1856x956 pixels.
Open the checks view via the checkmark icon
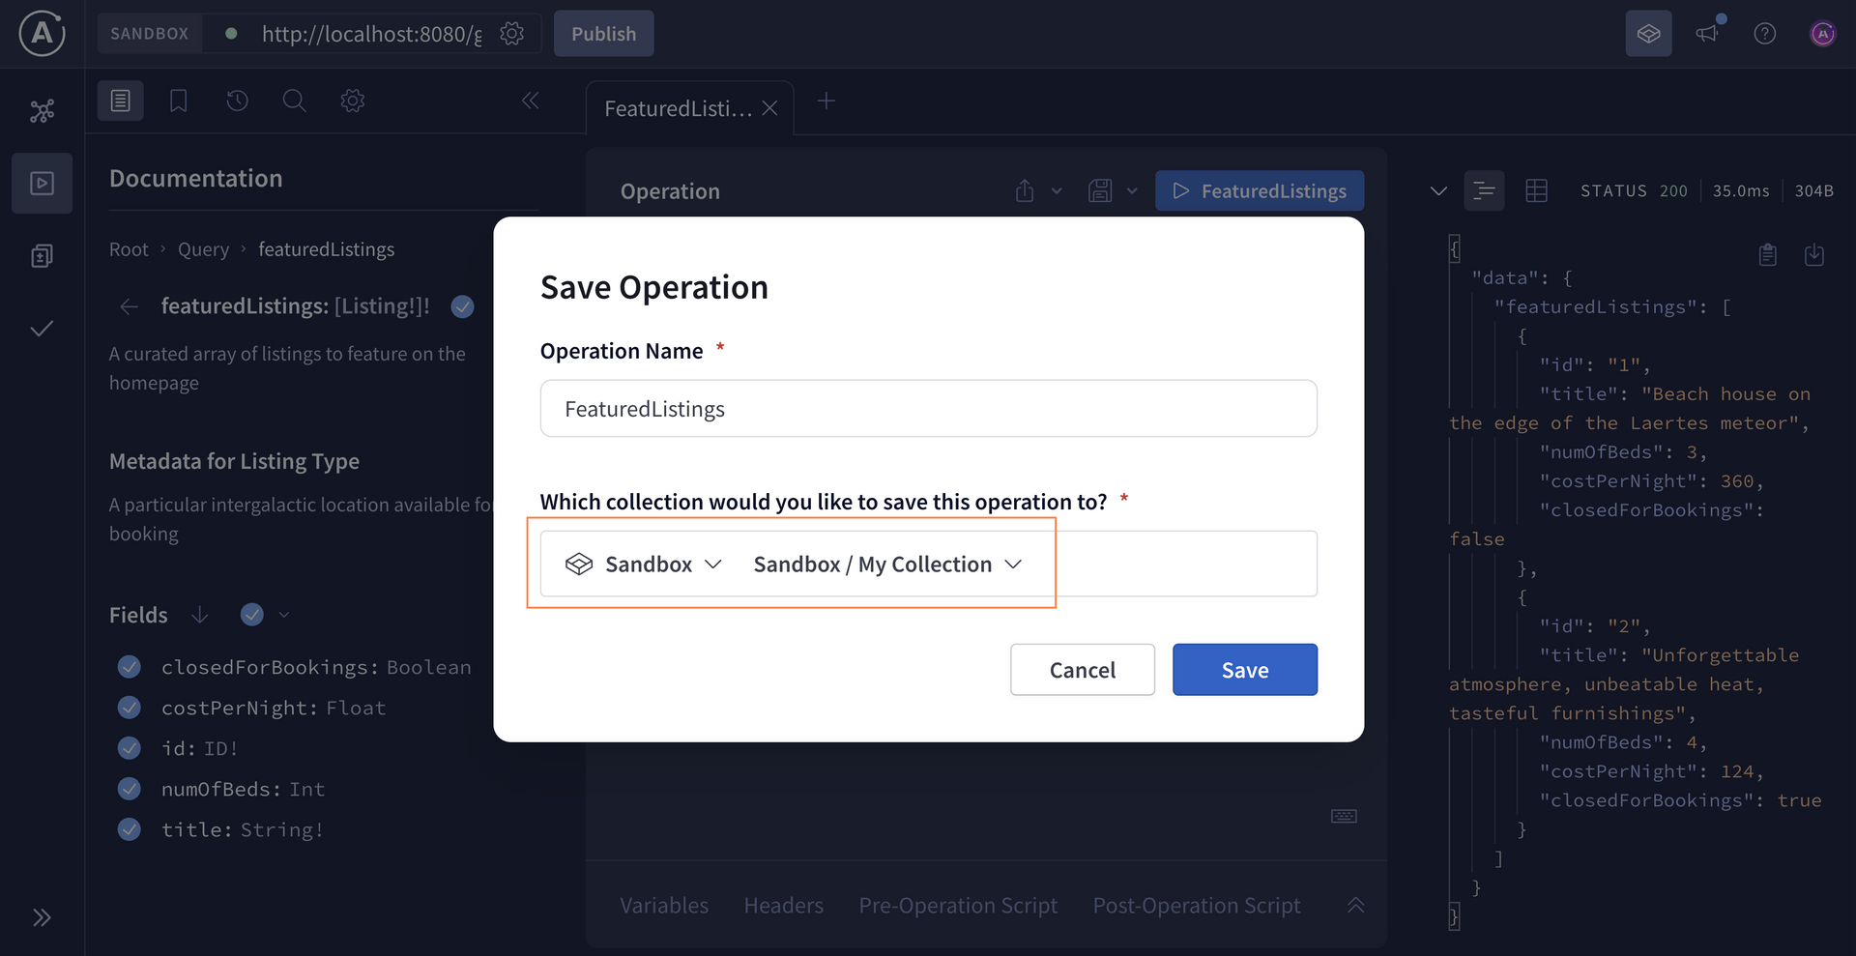[42, 329]
